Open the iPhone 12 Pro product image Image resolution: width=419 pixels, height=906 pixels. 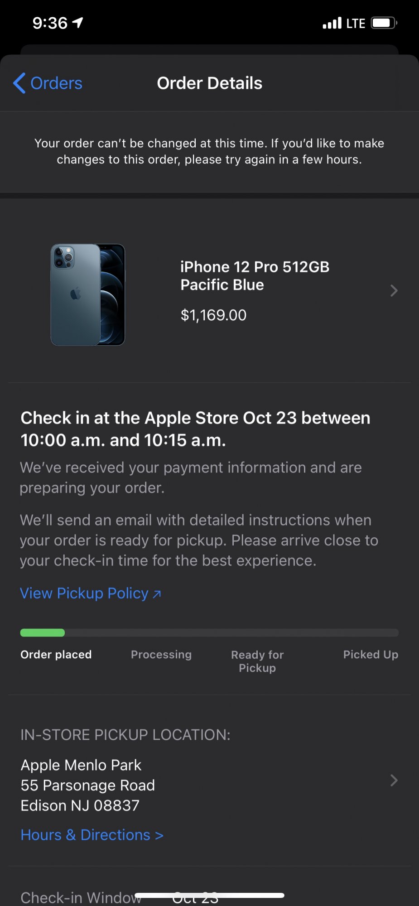(x=88, y=295)
